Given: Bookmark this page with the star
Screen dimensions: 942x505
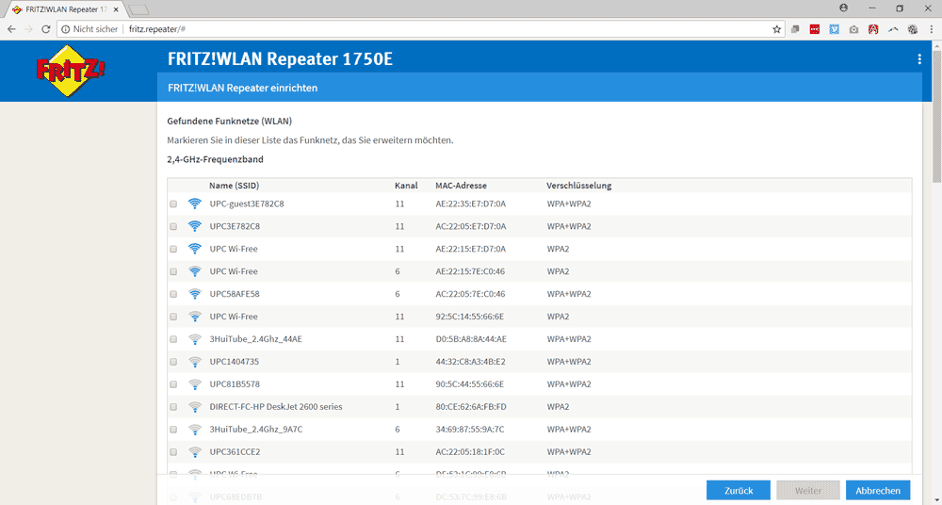Looking at the screenshot, I should coord(776,29).
